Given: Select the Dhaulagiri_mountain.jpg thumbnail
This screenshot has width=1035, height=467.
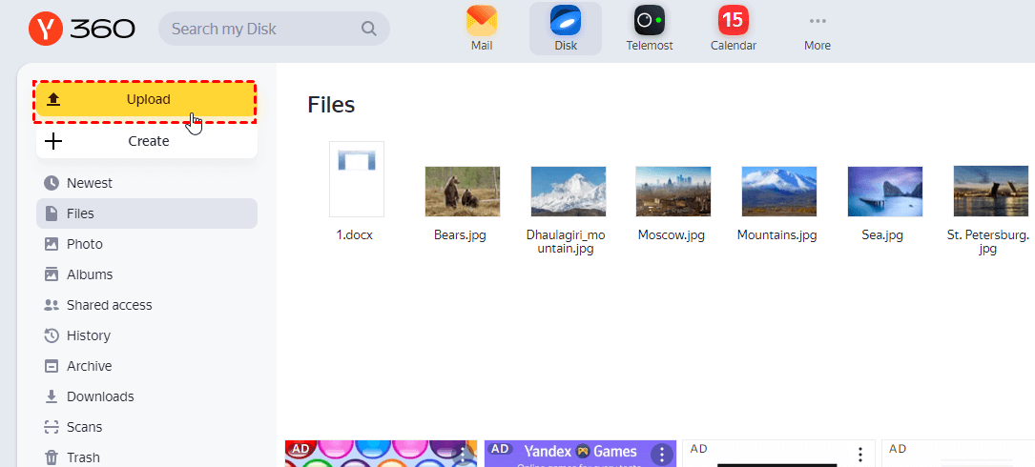Looking at the screenshot, I should (569, 192).
